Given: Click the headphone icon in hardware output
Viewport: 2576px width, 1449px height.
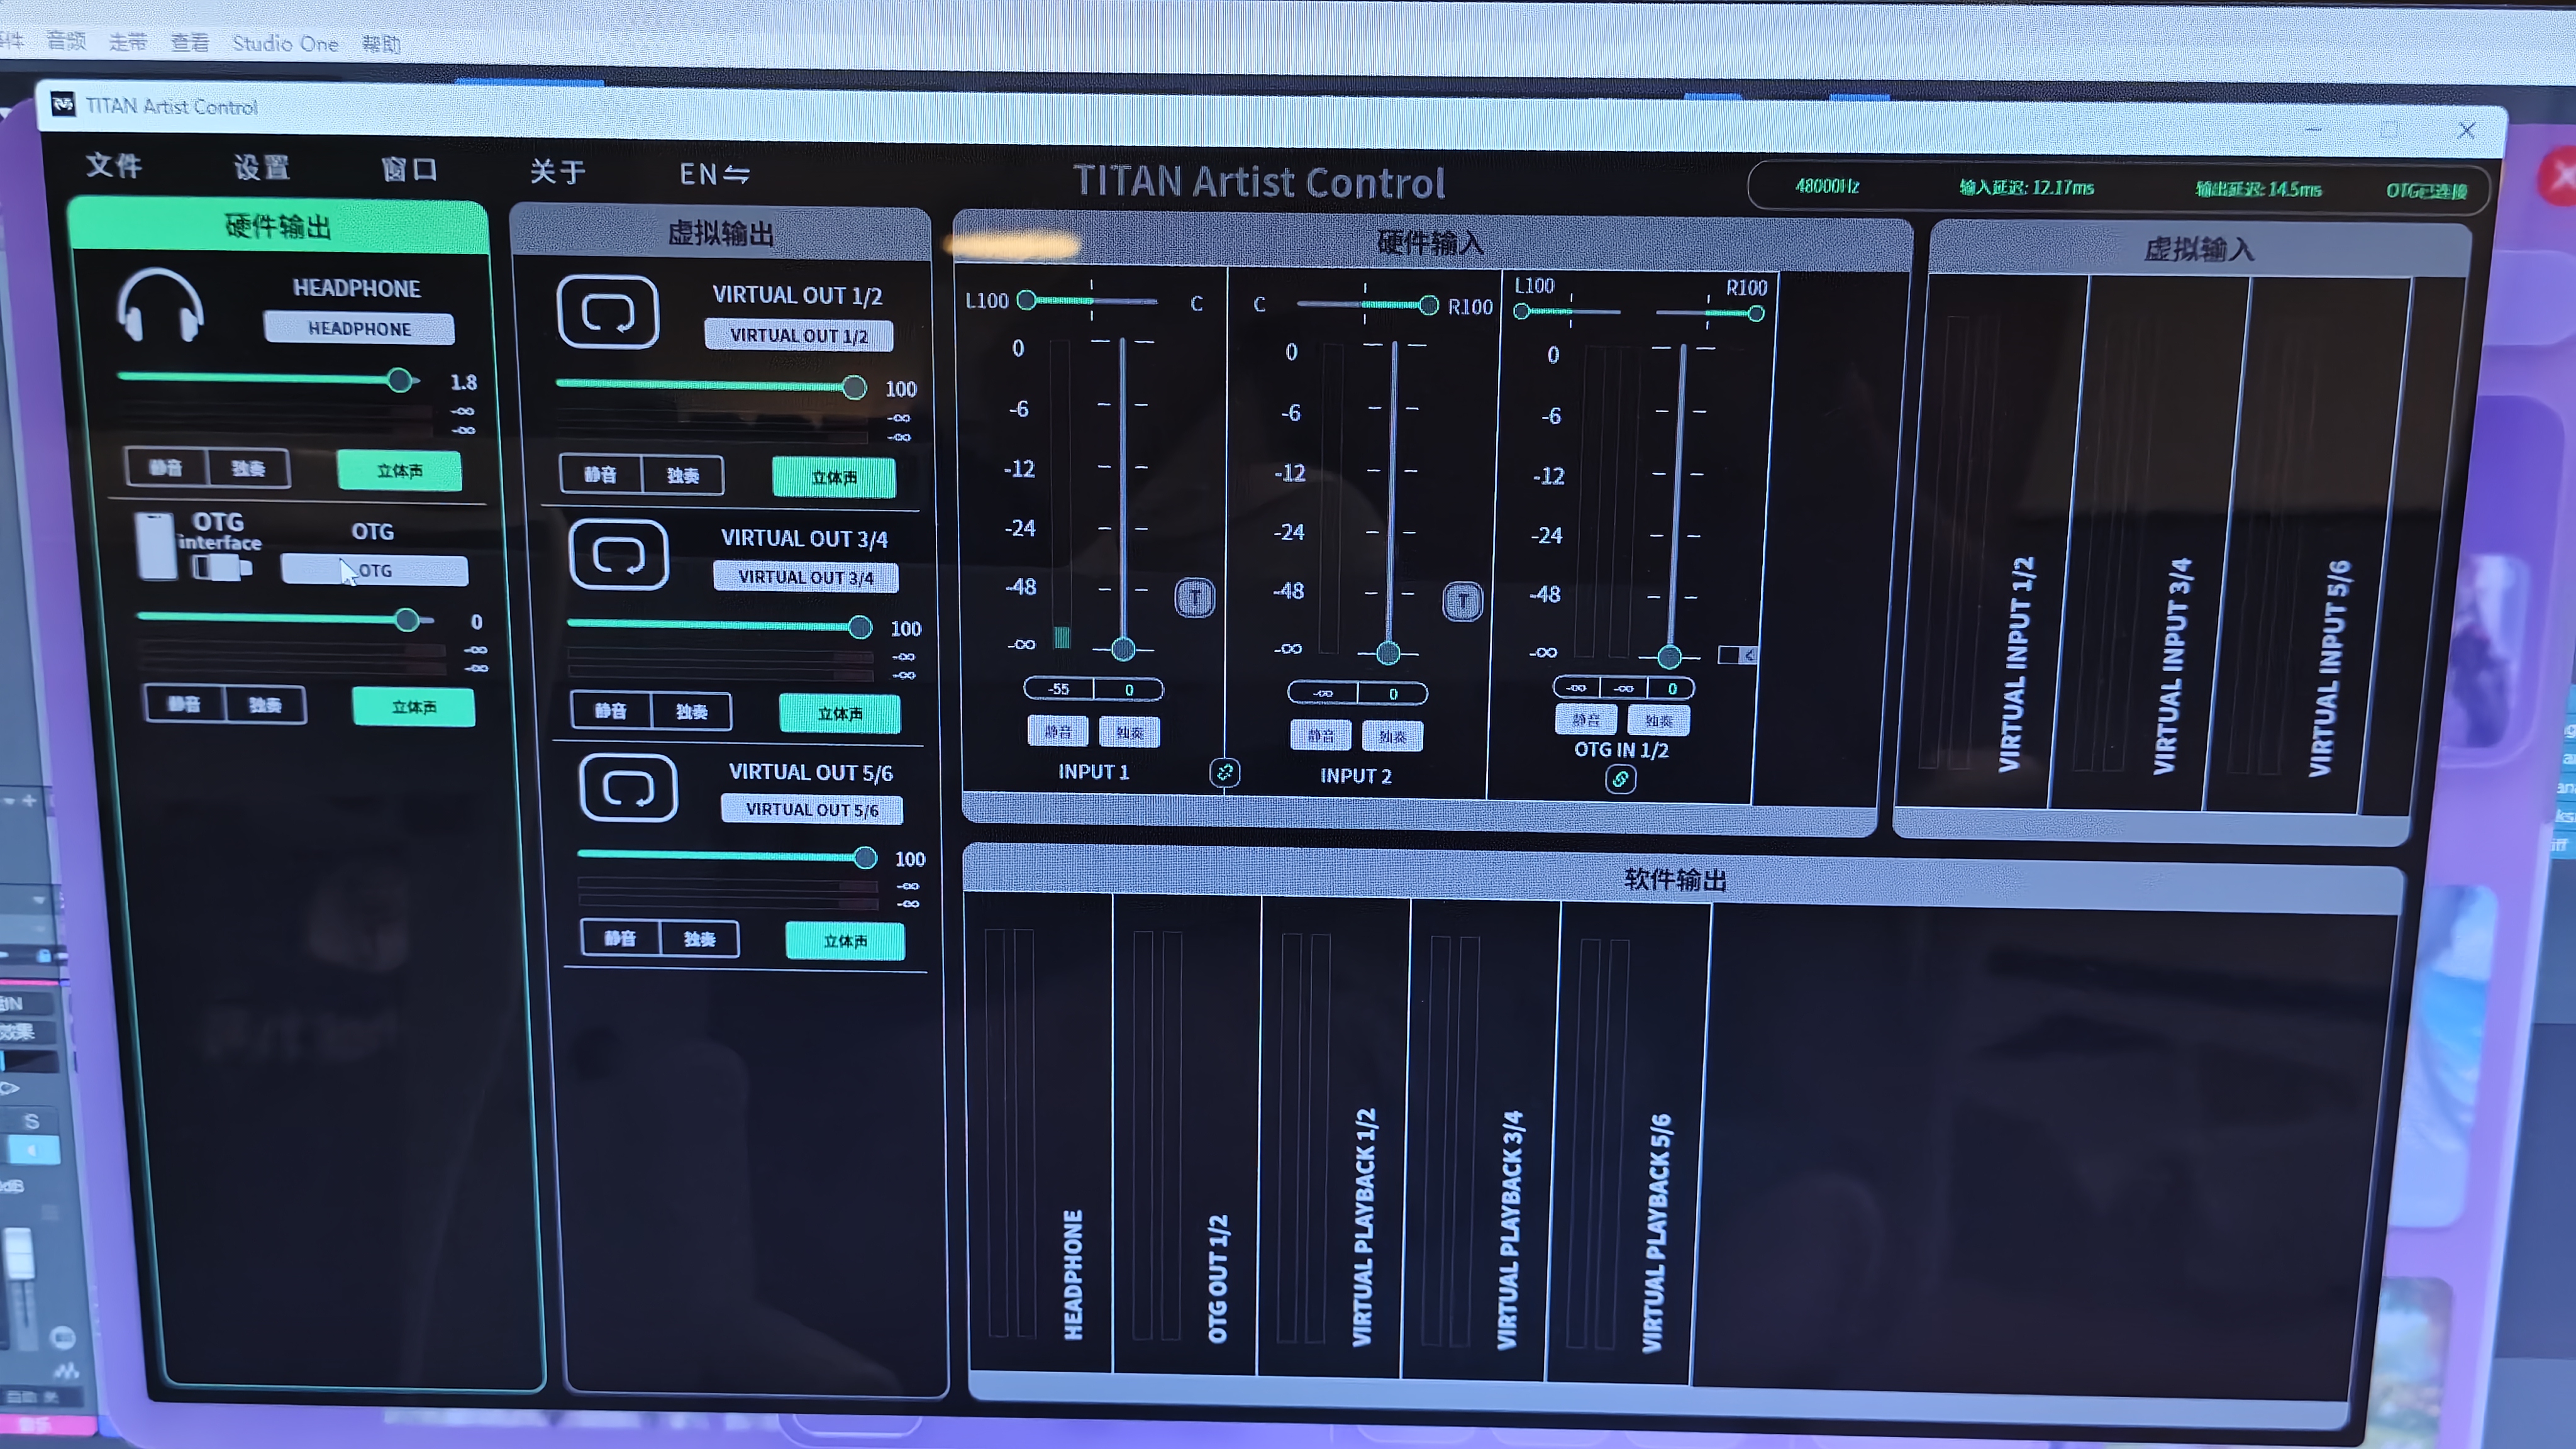Looking at the screenshot, I should click(160, 306).
